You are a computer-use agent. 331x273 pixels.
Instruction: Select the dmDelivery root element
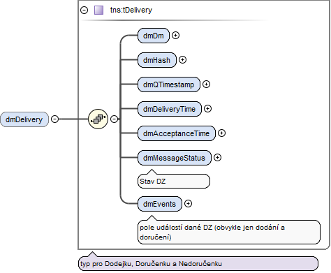click(x=24, y=119)
